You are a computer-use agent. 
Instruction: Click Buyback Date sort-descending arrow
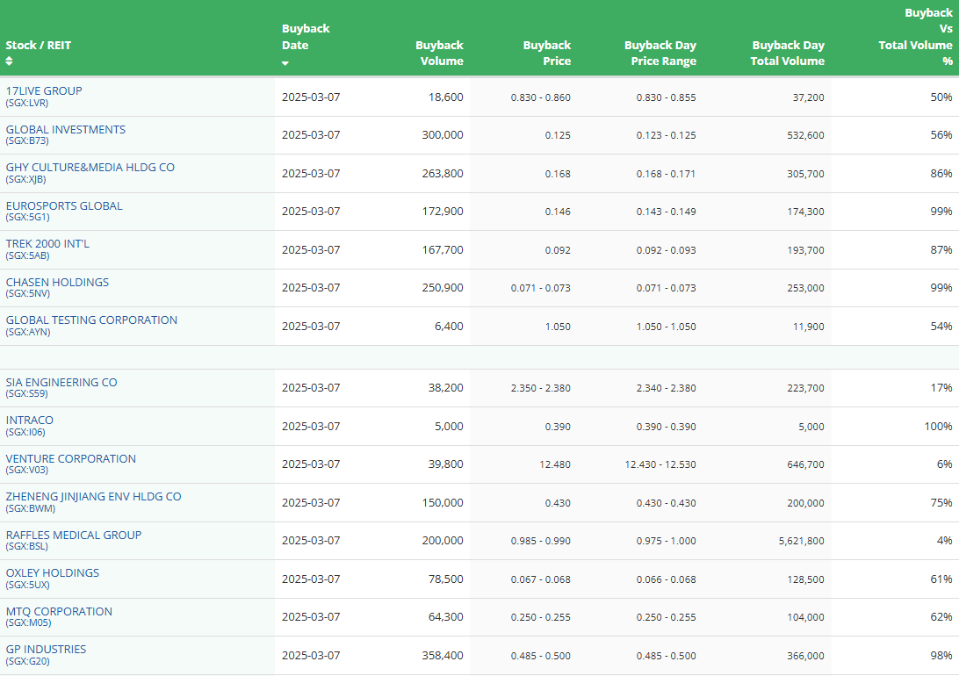tap(285, 63)
